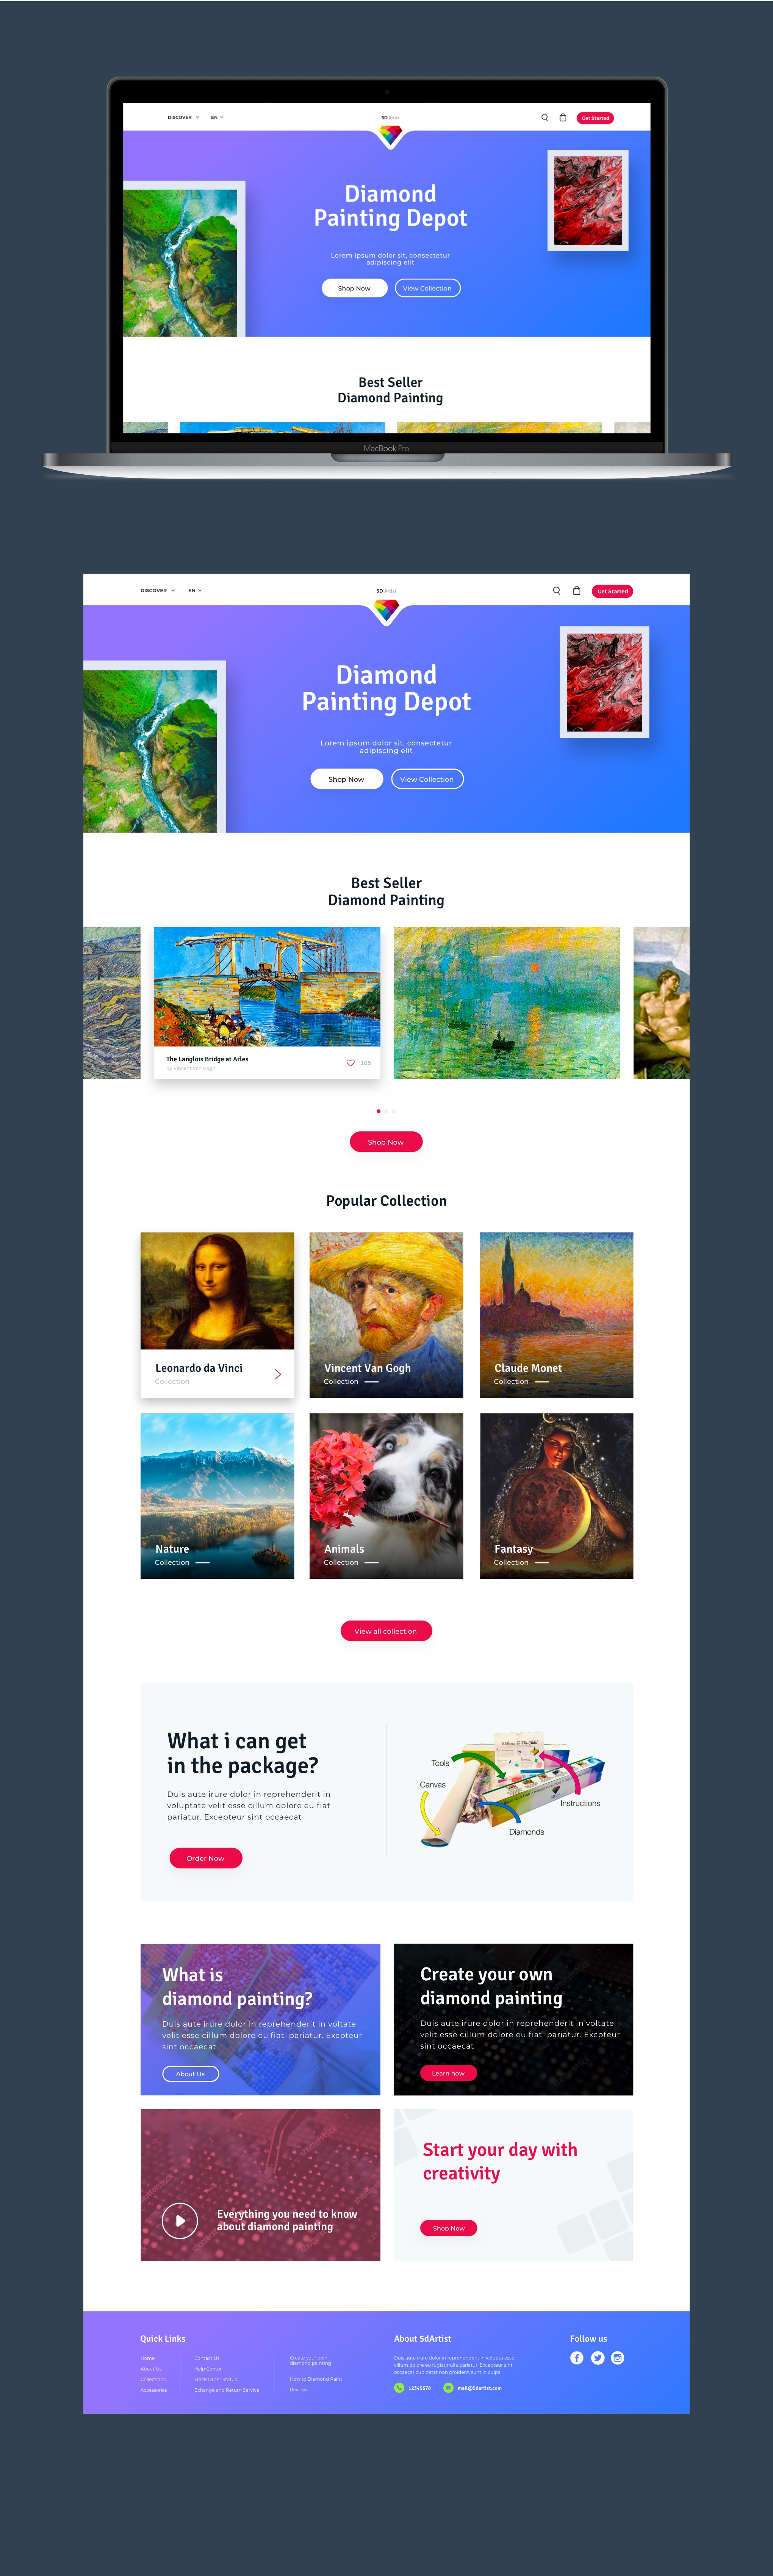Image resolution: width=773 pixels, height=2576 pixels.
Task: Click the search icon inside the MacBook mockup
Action: (x=544, y=117)
